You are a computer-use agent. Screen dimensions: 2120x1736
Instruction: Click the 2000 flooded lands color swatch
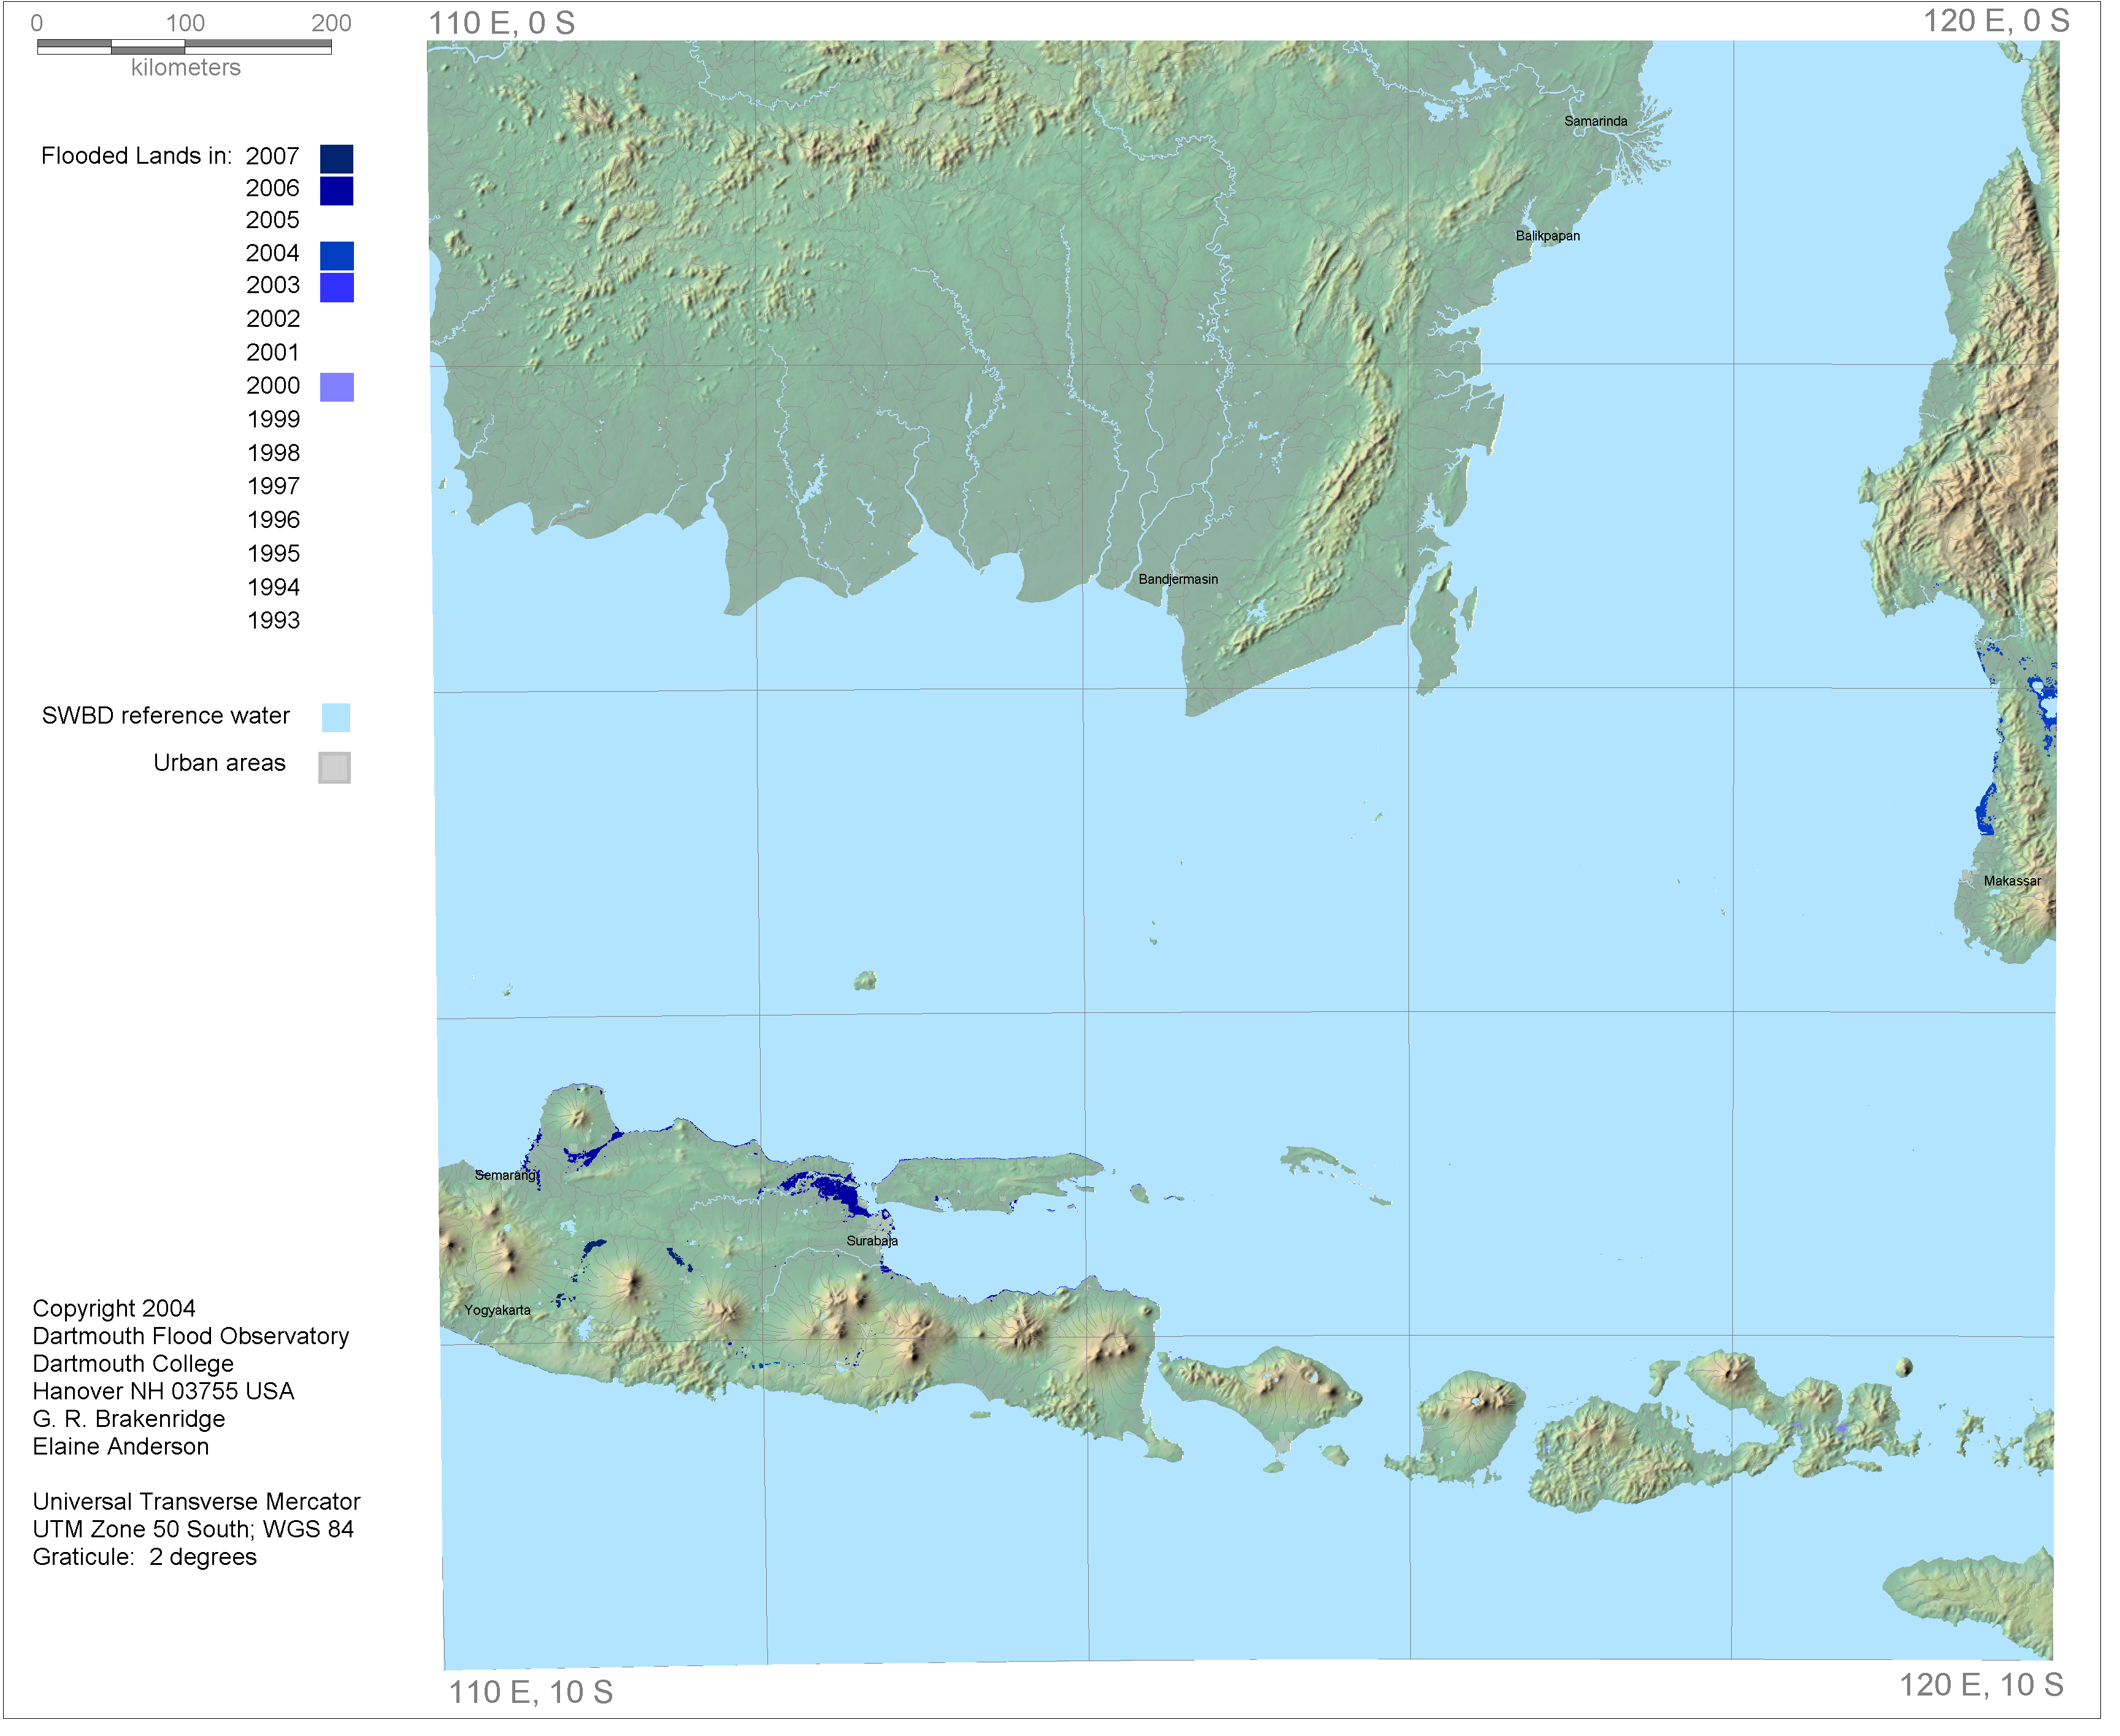tap(338, 389)
